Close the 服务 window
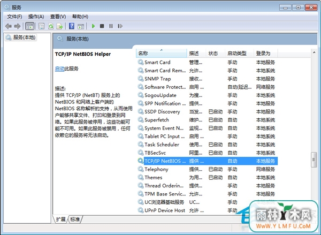The width and height of the screenshot is (321, 235). tap(311, 7)
